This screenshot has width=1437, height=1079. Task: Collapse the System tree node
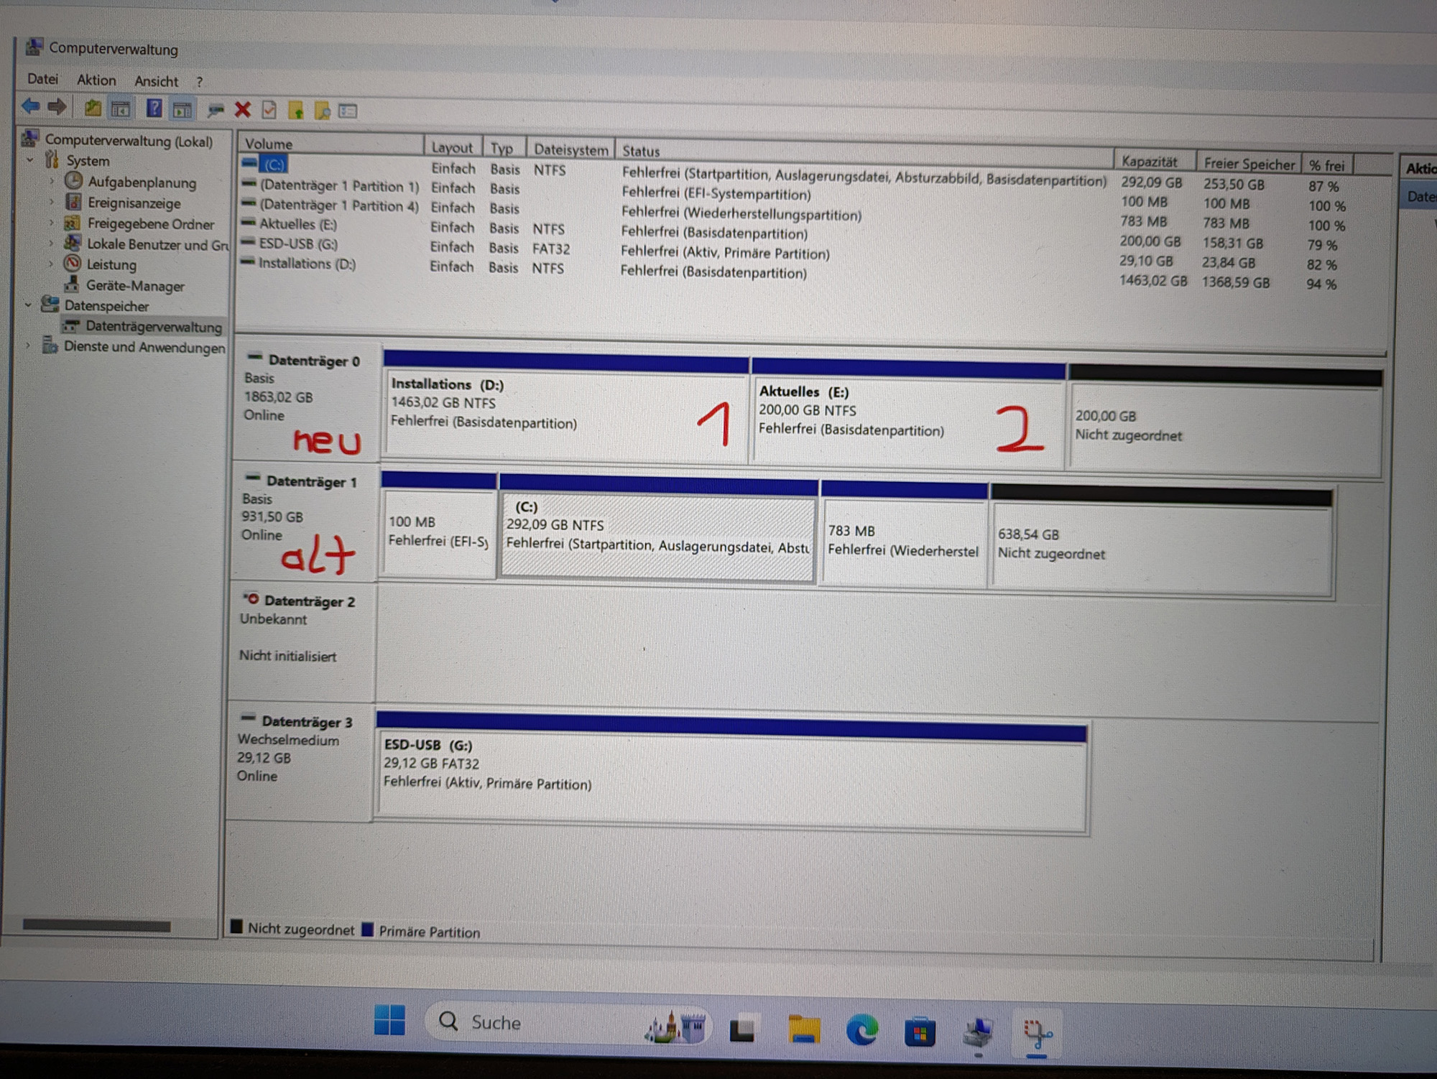click(x=30, y=160)
